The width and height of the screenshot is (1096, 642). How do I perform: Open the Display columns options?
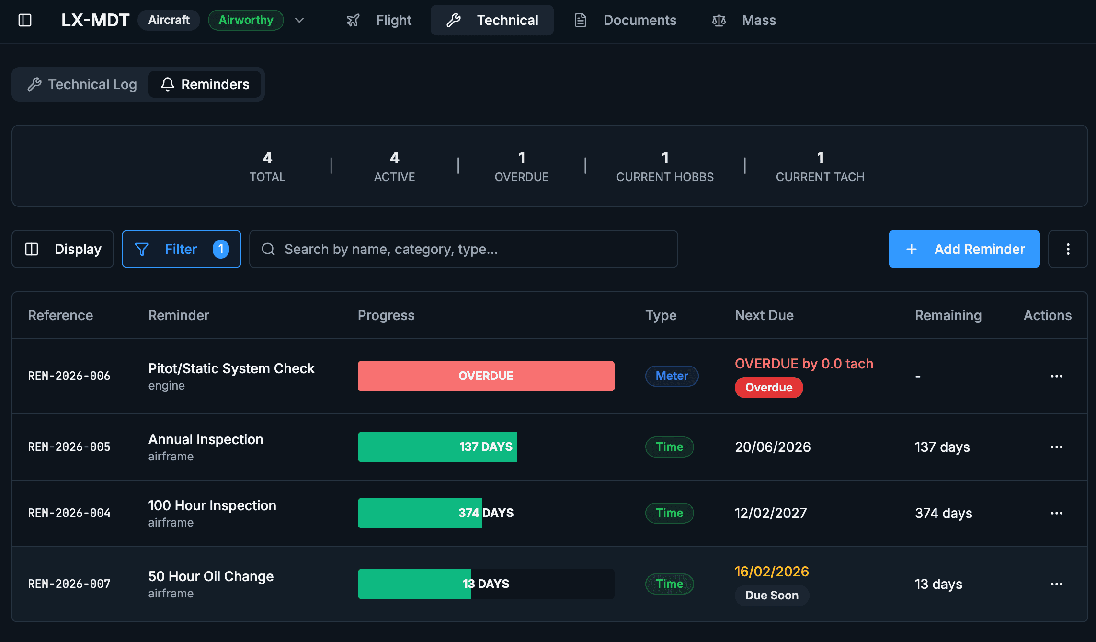pos(63,249)
